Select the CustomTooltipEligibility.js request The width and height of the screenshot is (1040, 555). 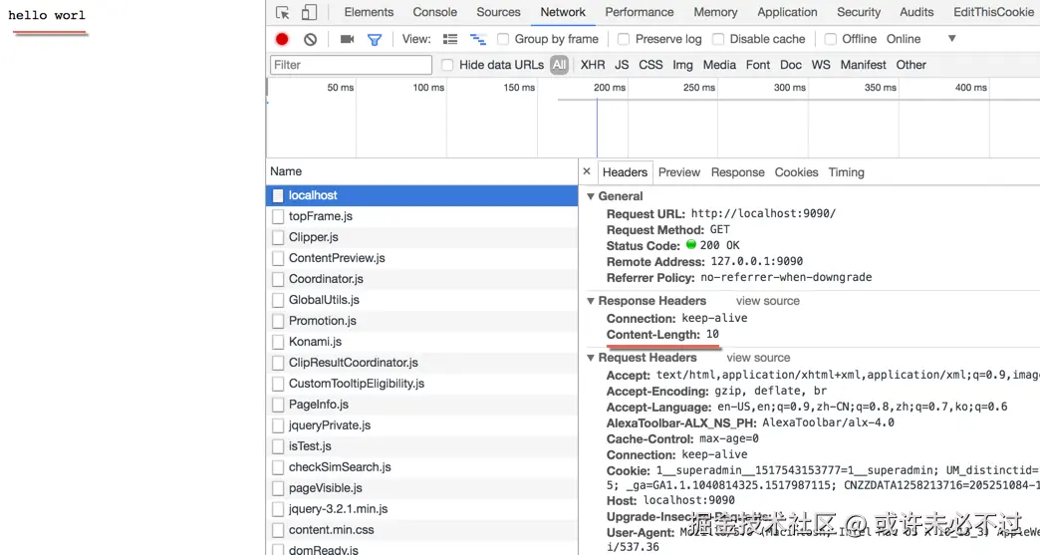(x=421, y=384)
